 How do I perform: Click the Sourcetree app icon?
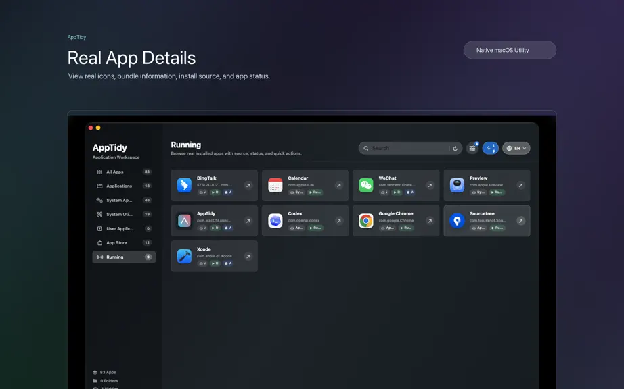click(x=457, y=221)
